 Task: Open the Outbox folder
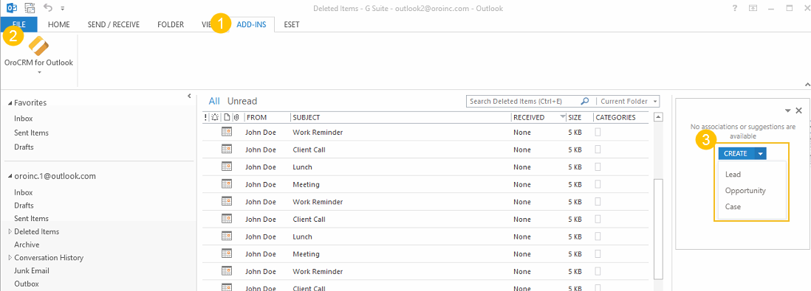tap(27, 284)
